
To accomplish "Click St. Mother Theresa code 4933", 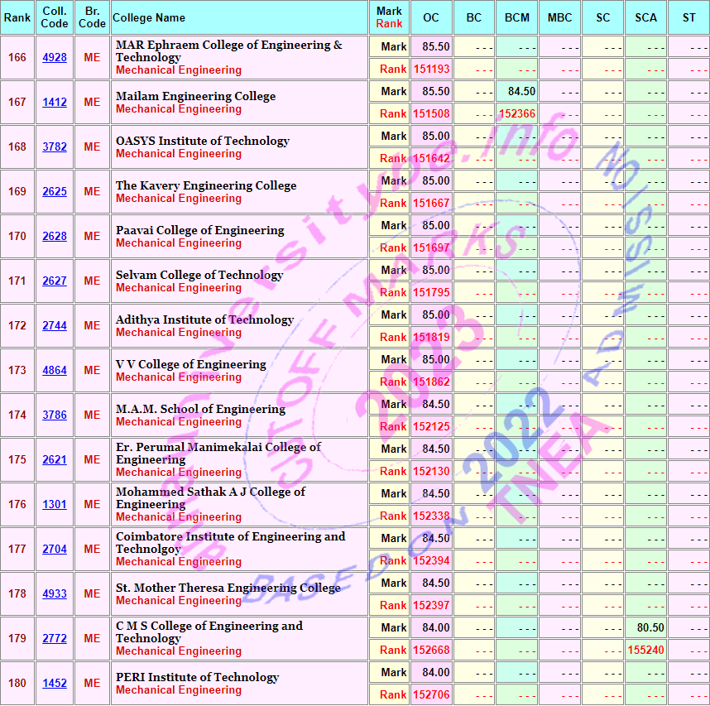I will [x=55, y=594].
